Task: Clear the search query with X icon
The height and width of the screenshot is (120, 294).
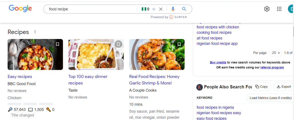Action: pyautogui.click(x=161, y=9)
